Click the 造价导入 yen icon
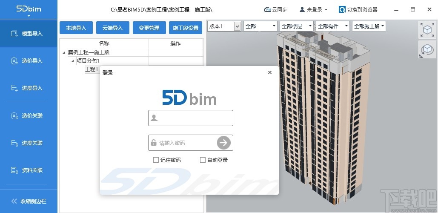This screenshot has width=438, height=213. click(x=14, y=61)
